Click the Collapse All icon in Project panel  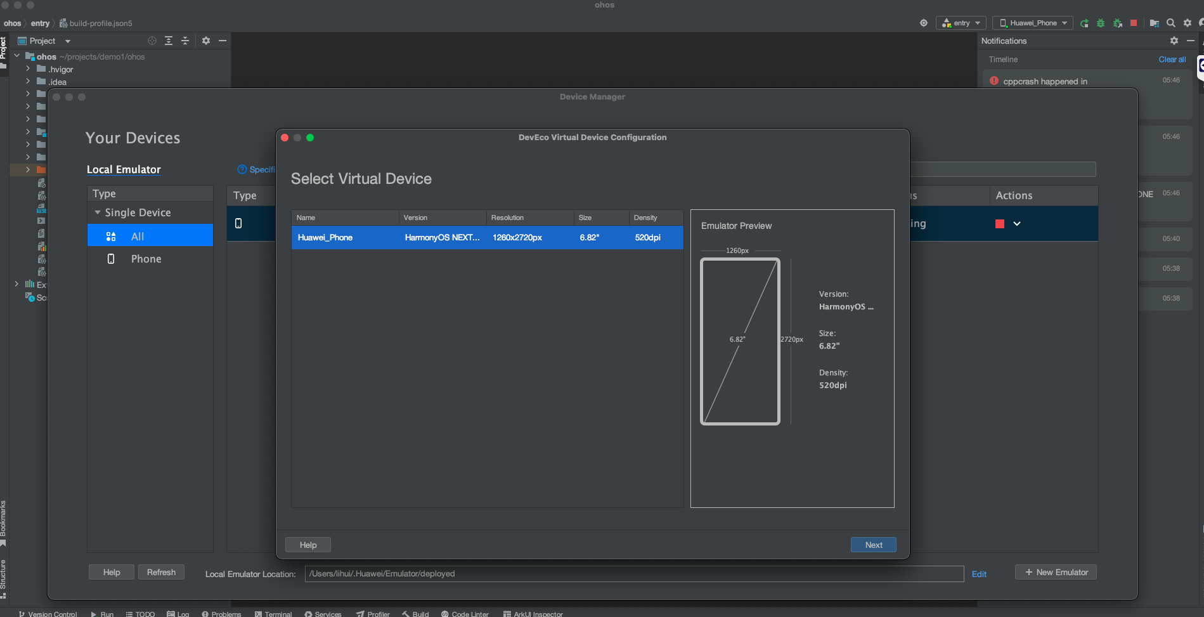coord(185,41)
